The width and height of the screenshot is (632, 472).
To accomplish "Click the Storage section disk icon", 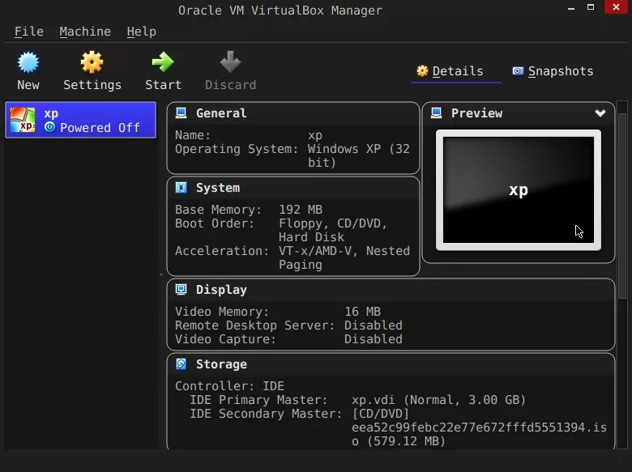I will 181,364.
